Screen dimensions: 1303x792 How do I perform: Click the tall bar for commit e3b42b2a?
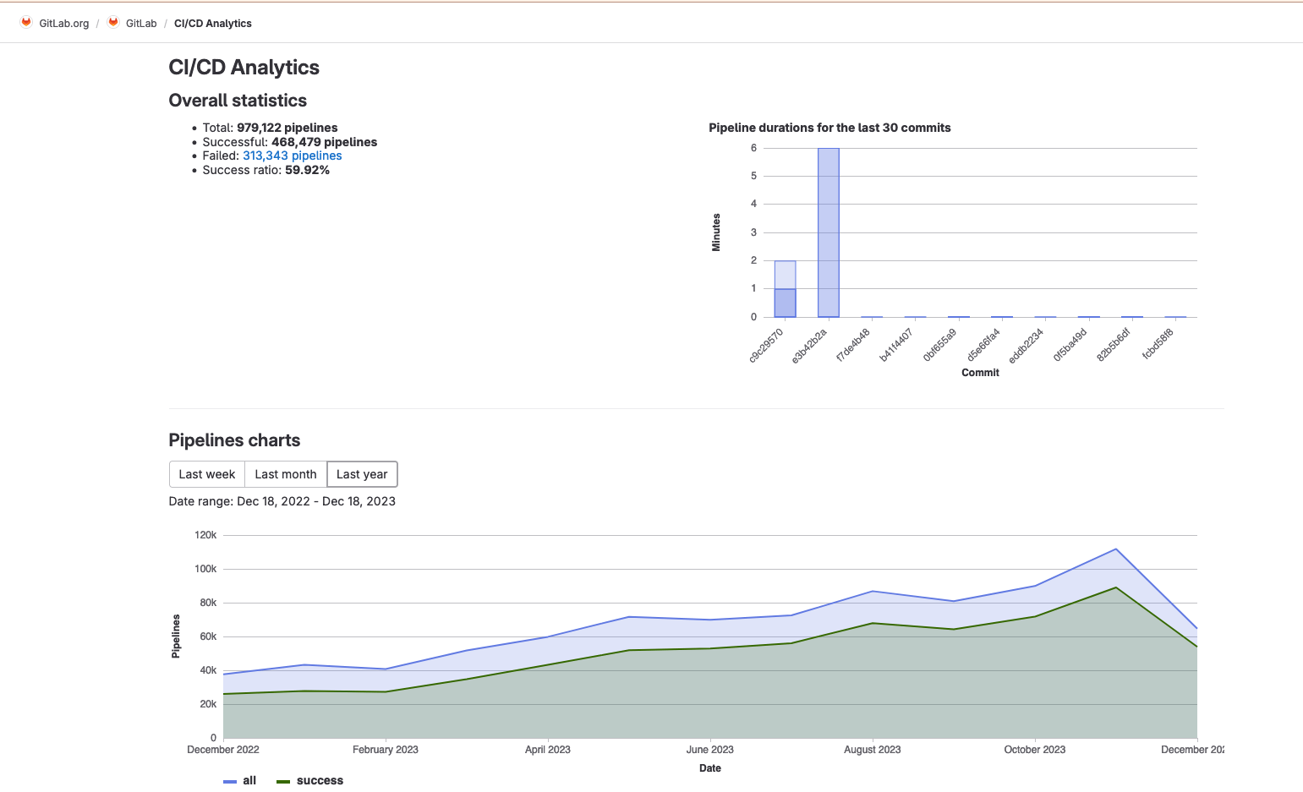[829, 232]
